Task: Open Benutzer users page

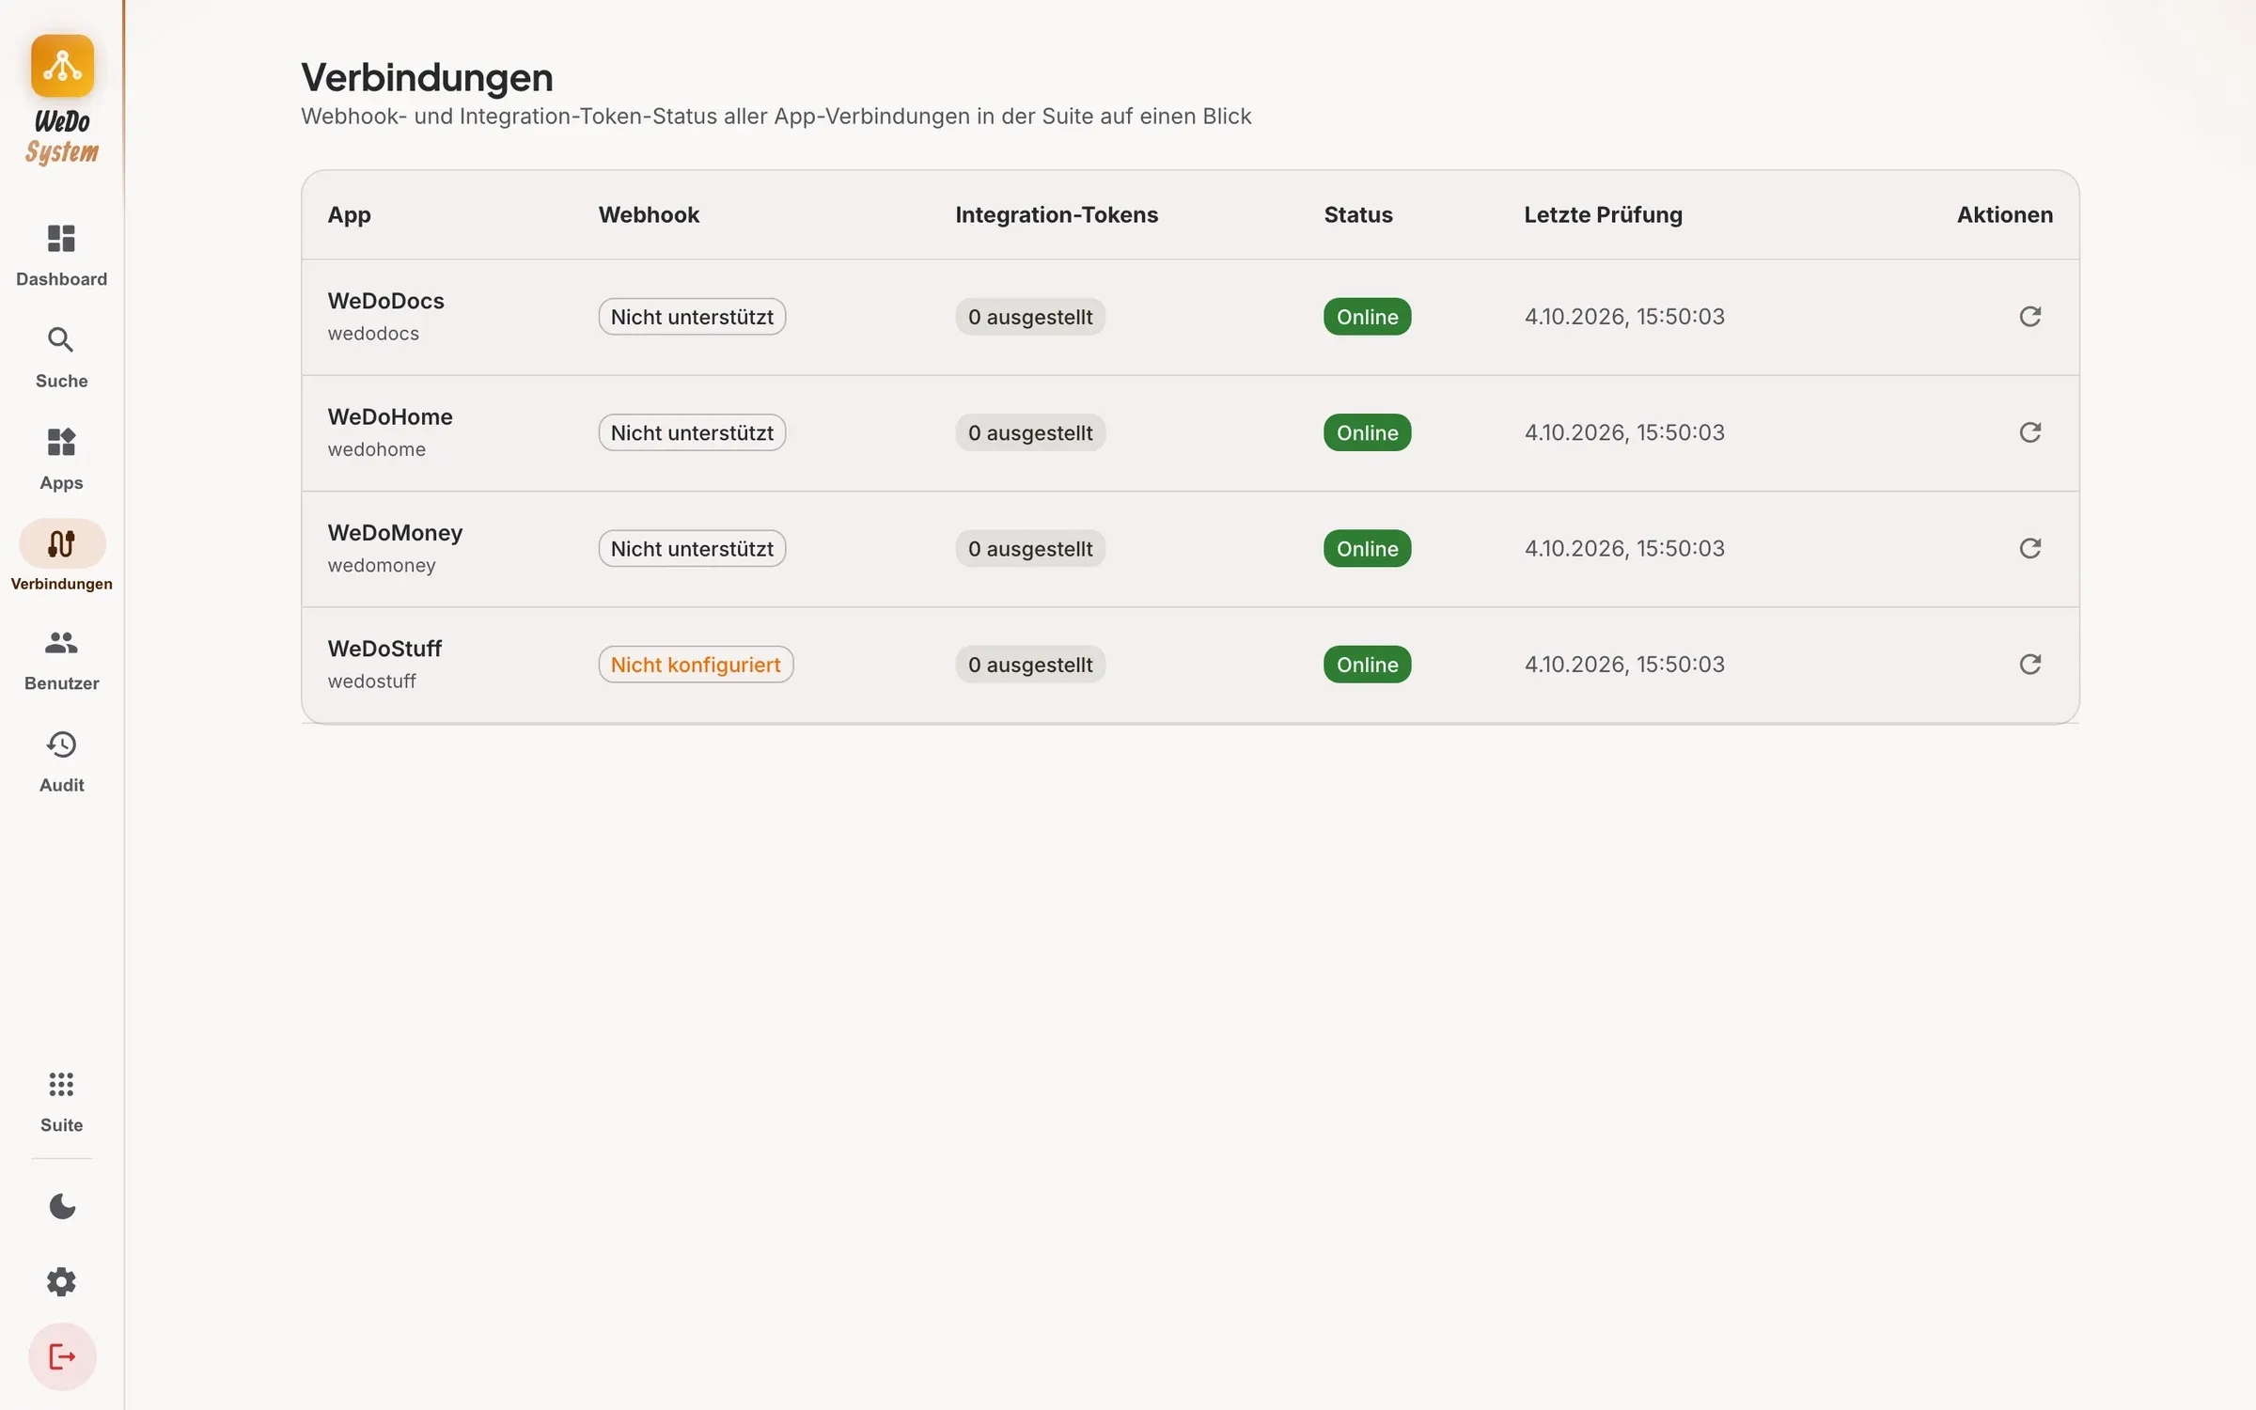Action: [61, 660]
